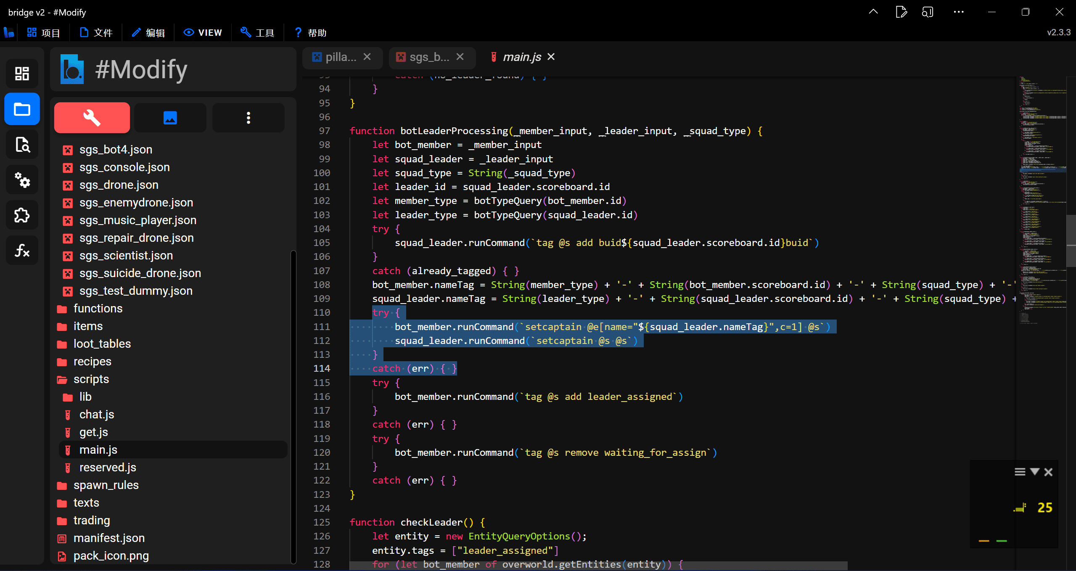1076x571 pixels.
Task: Open the settings gears sidebar icon
Action: click(22, 180)
